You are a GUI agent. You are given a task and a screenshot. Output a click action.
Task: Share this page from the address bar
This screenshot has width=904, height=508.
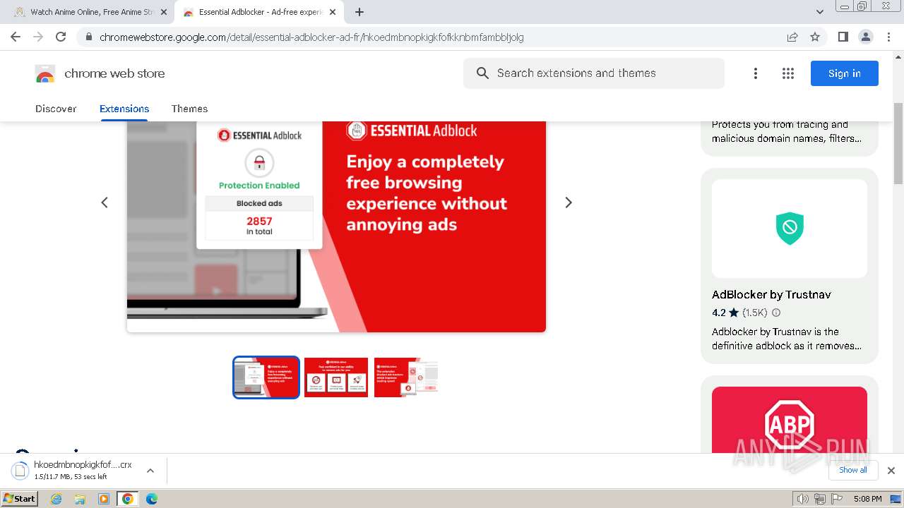tap(792, 37)
